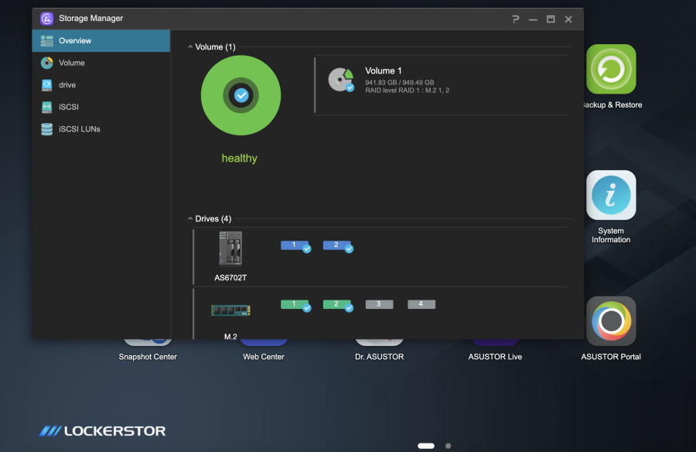Click the AS6702T NAS device icon

click(x=230, y=248)
